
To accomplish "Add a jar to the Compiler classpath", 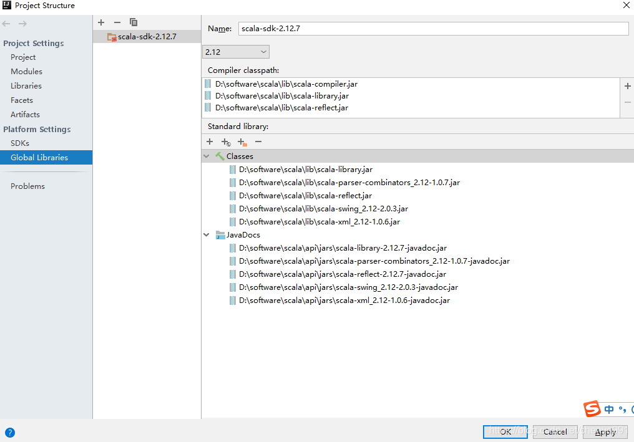I will click(x=628, y=86).
